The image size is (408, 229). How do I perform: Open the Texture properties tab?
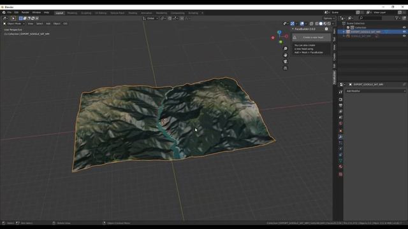(x=340, y=174)
